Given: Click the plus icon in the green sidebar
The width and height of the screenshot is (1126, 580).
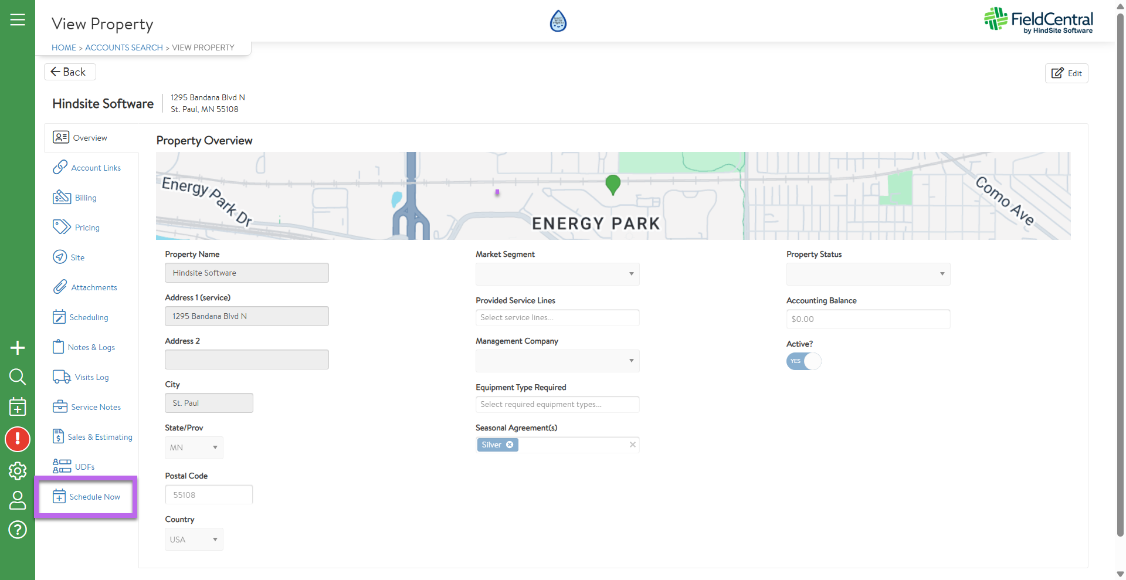Looking at the screenshot, I should 18,348.
